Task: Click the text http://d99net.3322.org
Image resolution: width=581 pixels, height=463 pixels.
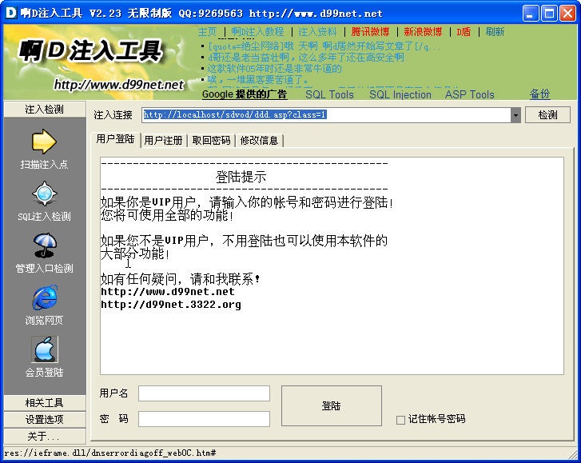Action: point(171,305)
